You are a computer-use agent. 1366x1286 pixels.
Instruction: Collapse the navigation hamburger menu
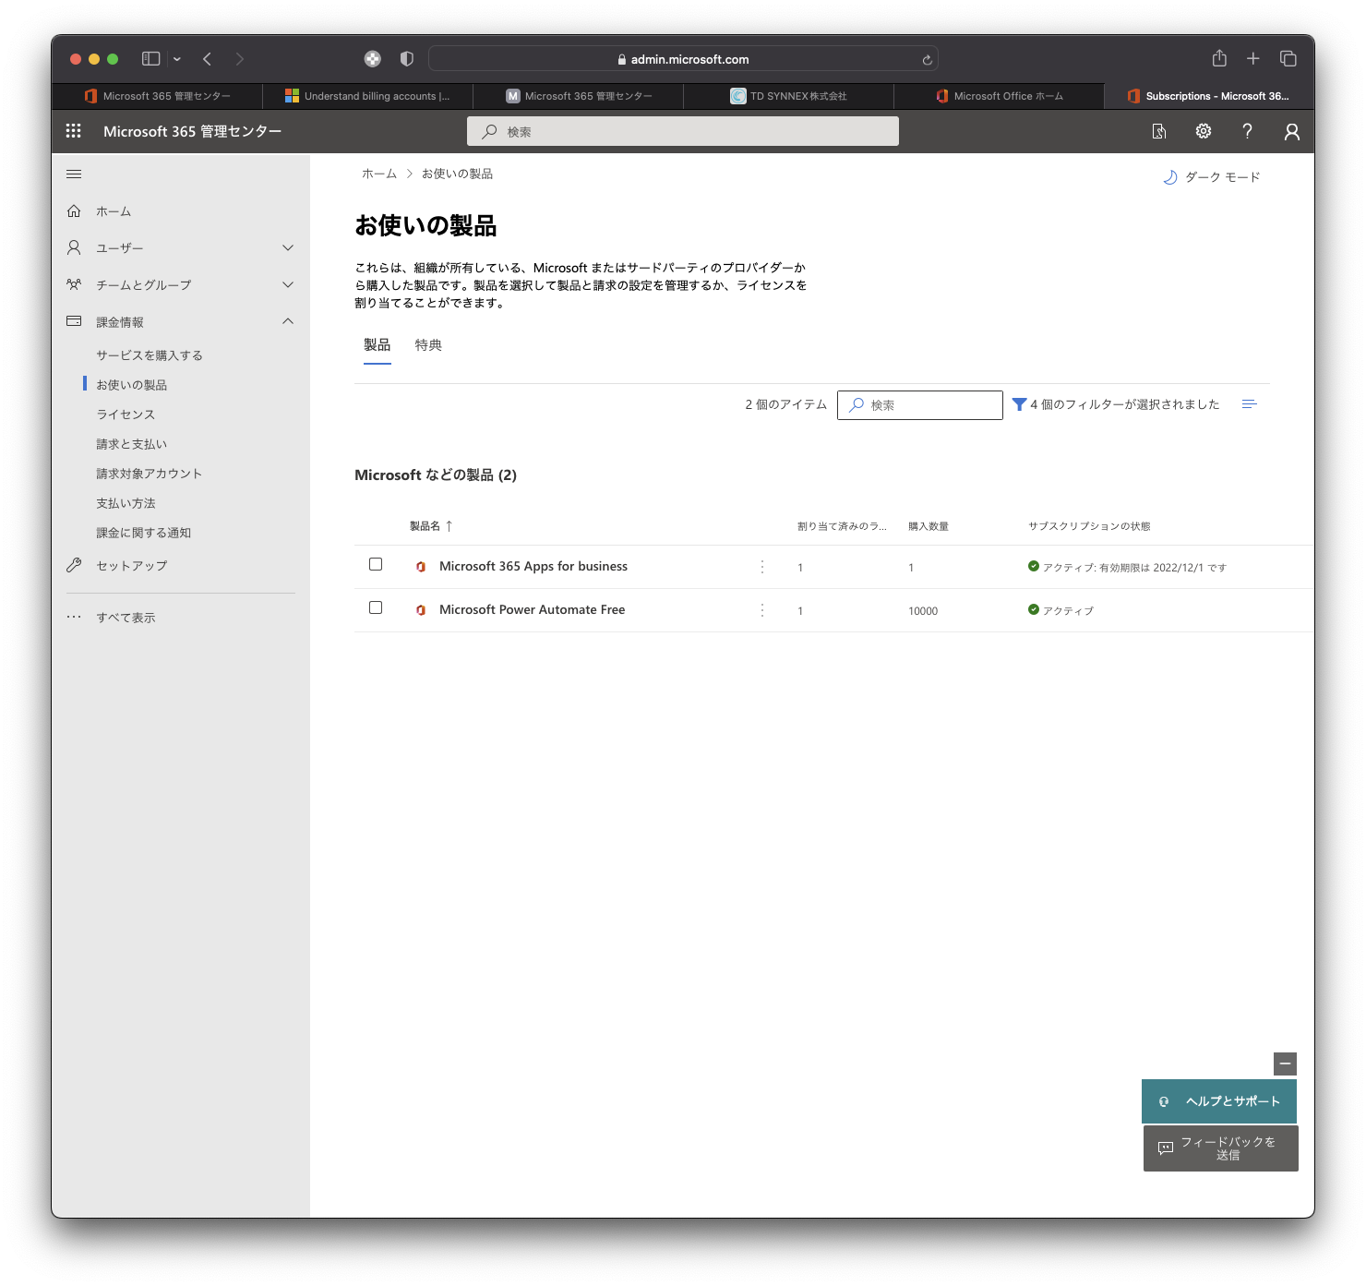(x=74, y=174)
